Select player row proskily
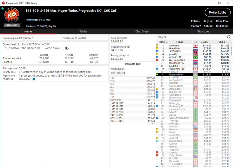The image size is (233, 168). click(x=193, y=54)
